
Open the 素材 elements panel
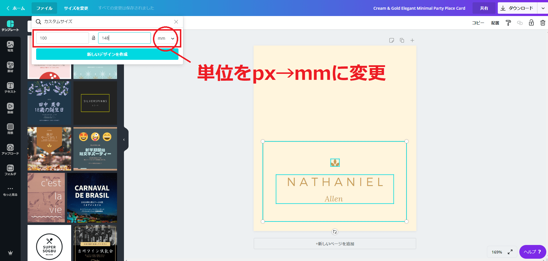[x=10, y=67]
